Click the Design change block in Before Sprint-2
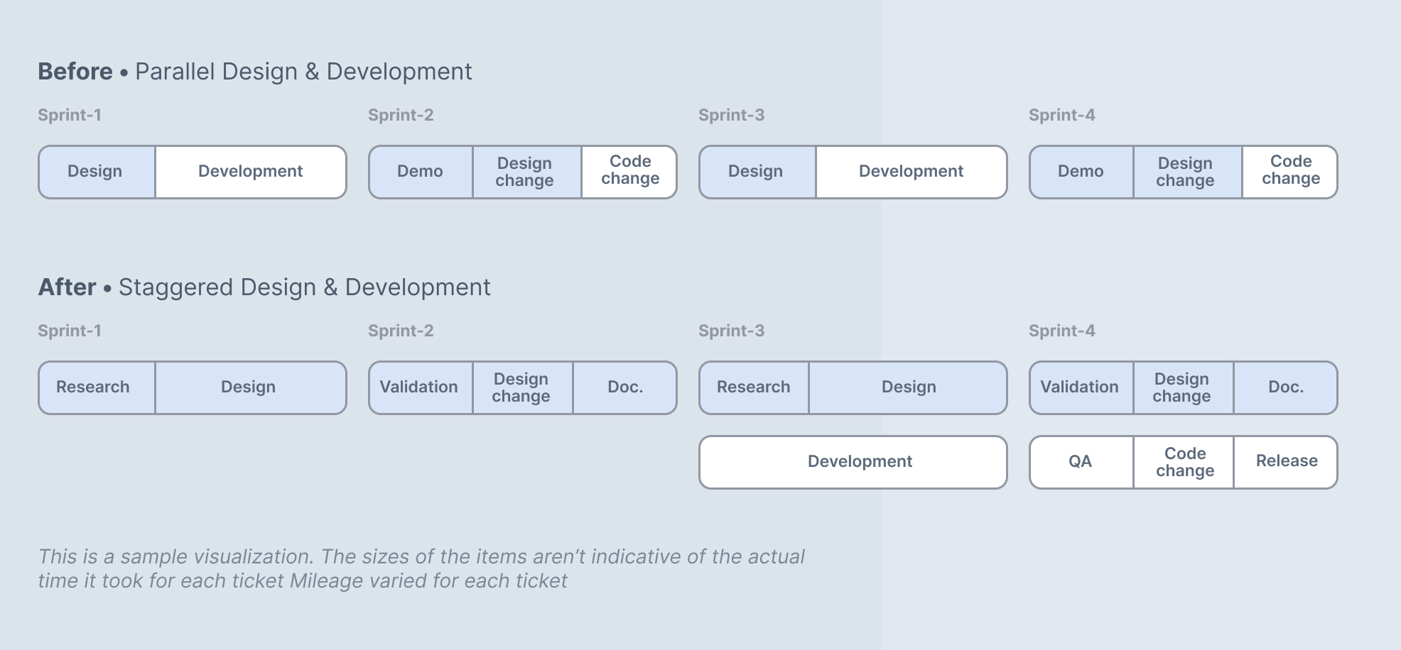The image size is (1401, 650). 526,172
